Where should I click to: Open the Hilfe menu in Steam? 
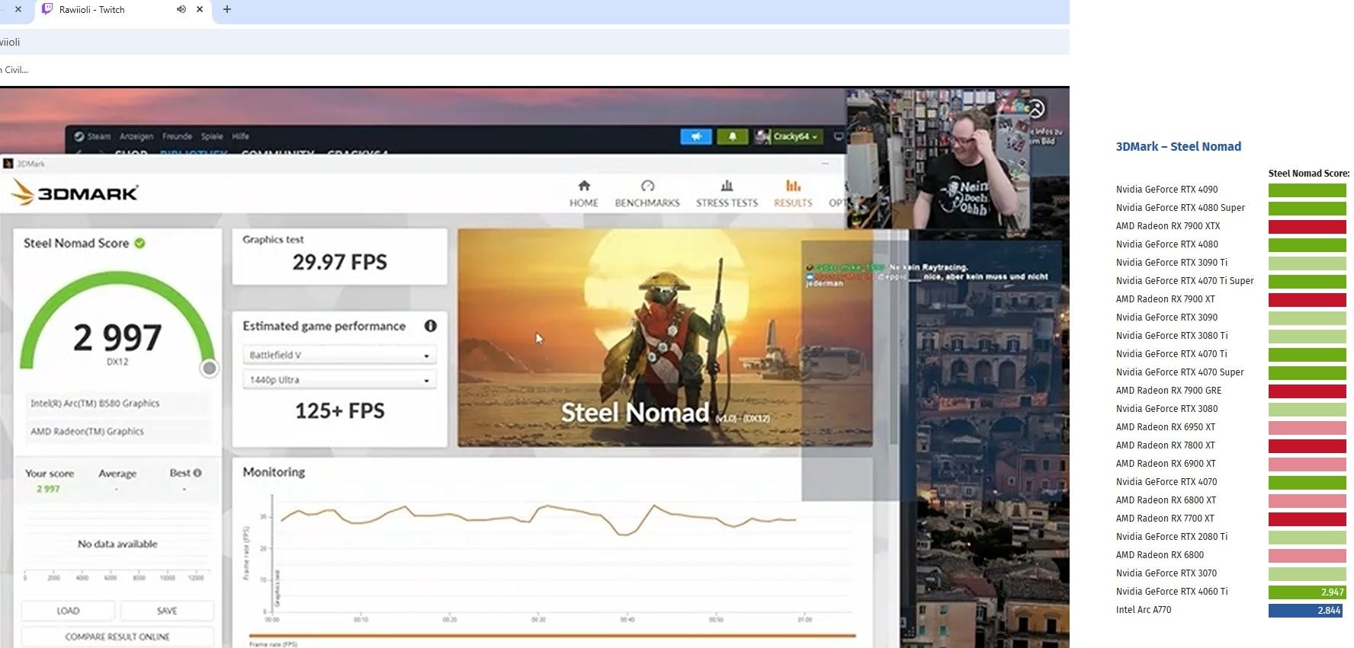click(240, 136)
